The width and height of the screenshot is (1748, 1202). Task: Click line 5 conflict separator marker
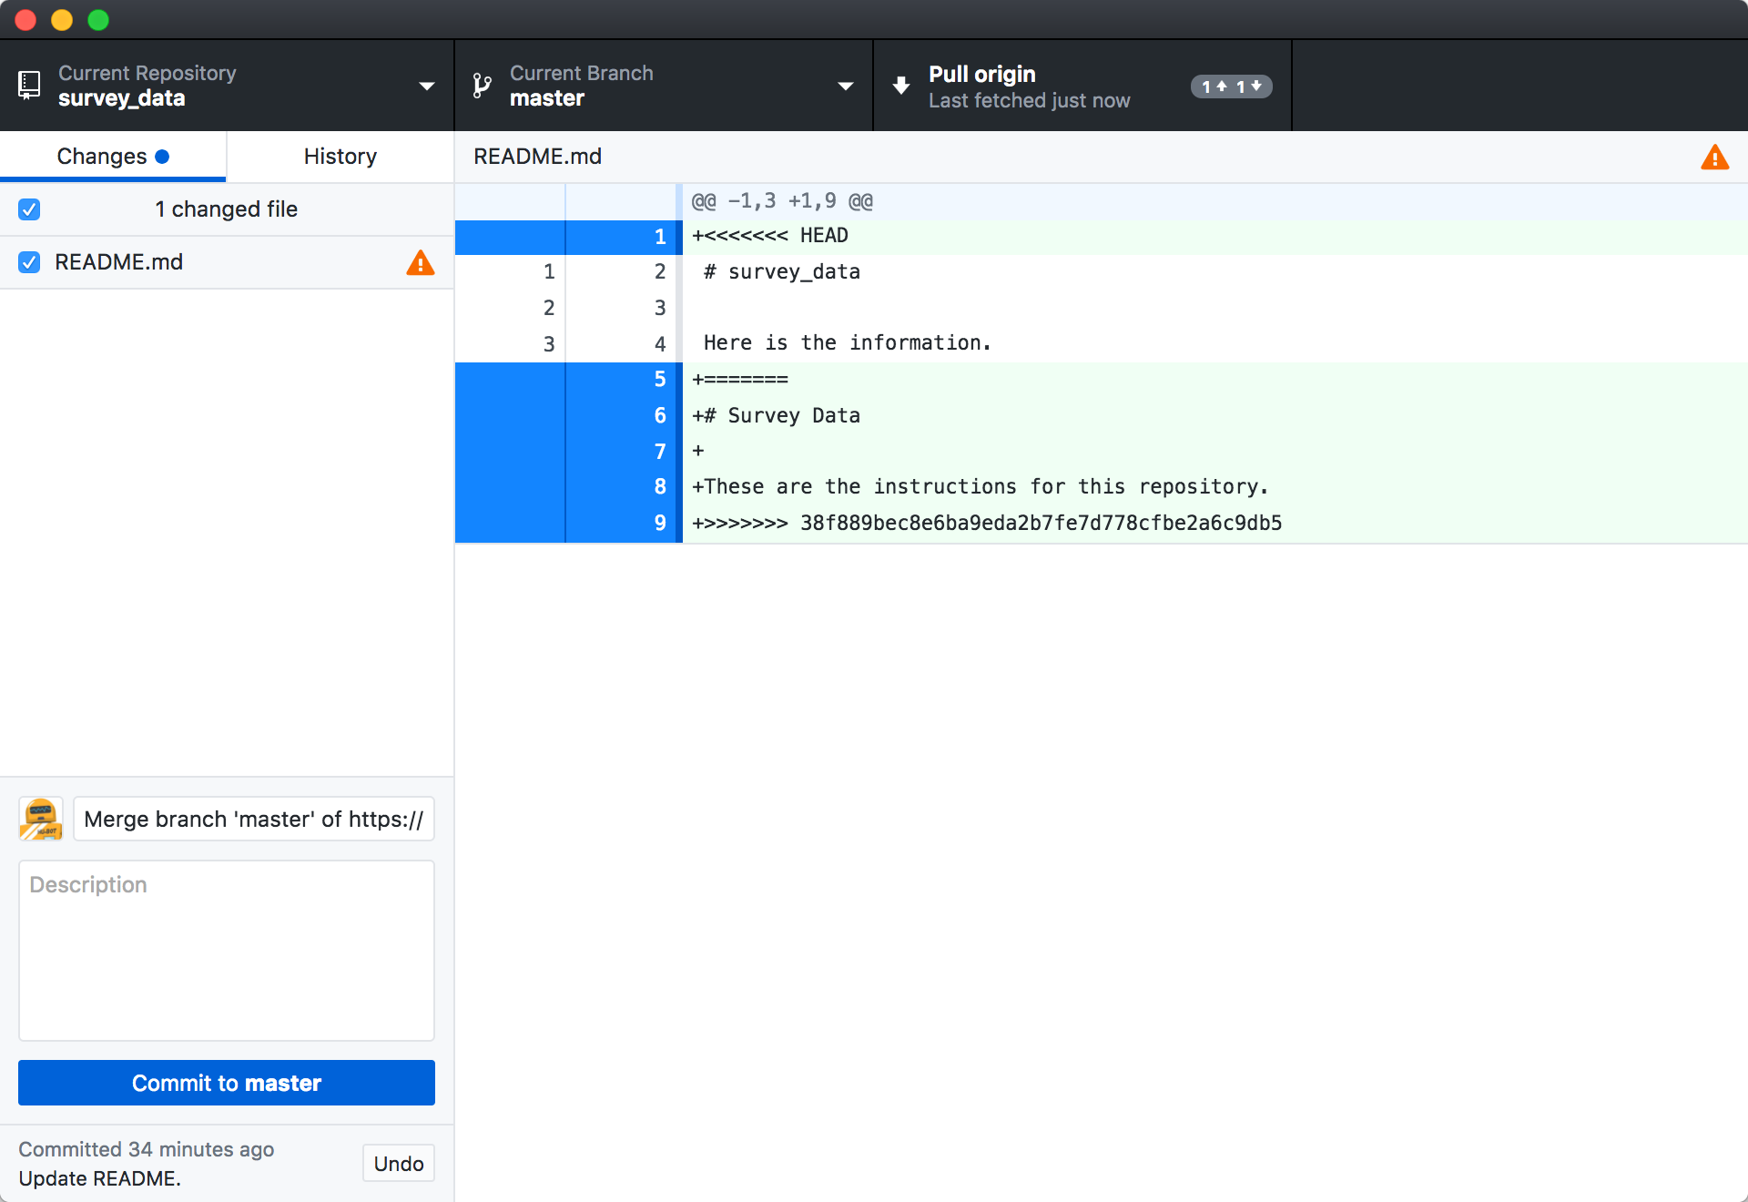743,379
